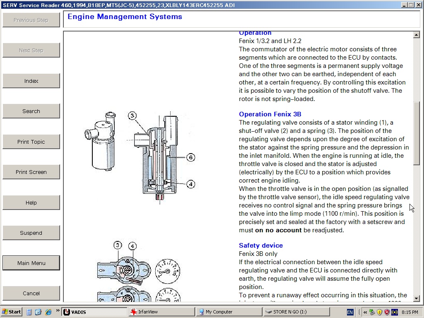Click the Index button
424x318 pixels.
31,81
